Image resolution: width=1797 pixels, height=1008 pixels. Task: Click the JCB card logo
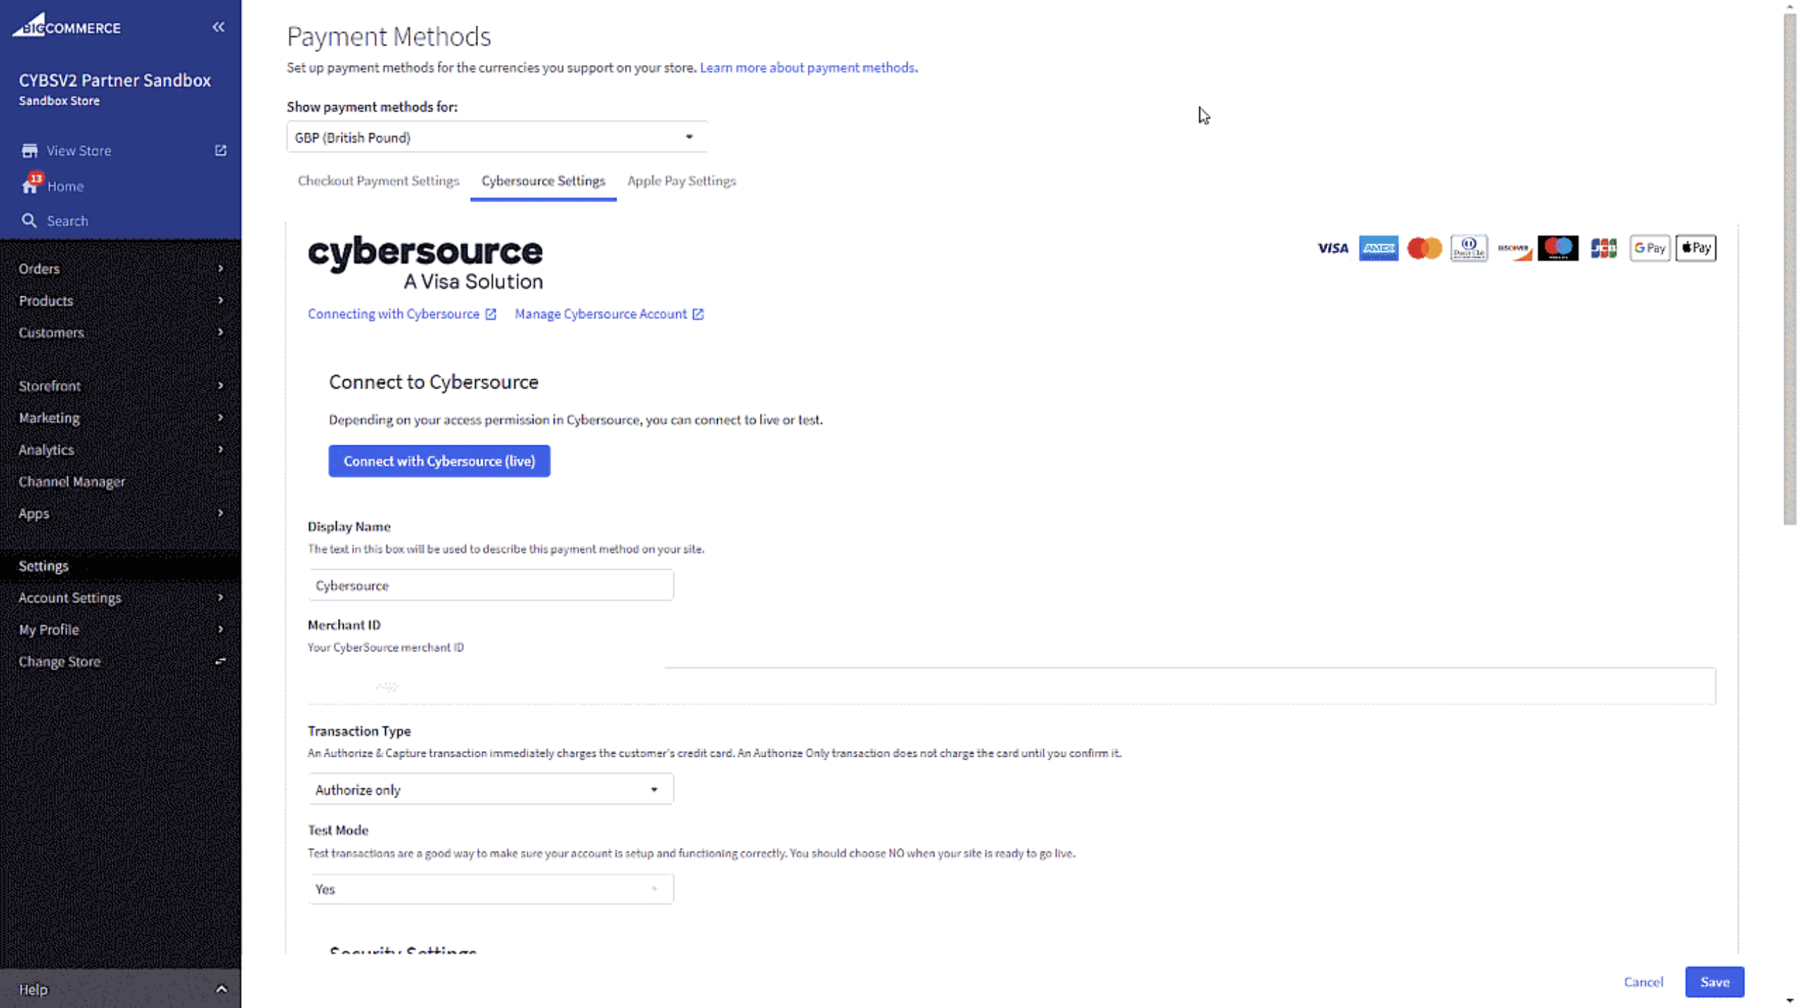coord(1604,248)
